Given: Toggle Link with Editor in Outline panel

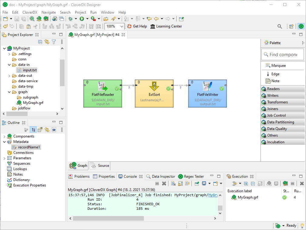Looking at the screenshot, I should coord(47,130).
